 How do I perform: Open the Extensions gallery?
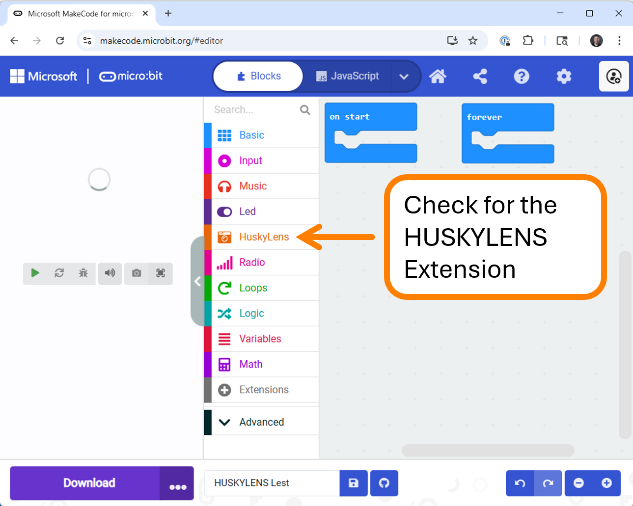(x=261, y=390)
